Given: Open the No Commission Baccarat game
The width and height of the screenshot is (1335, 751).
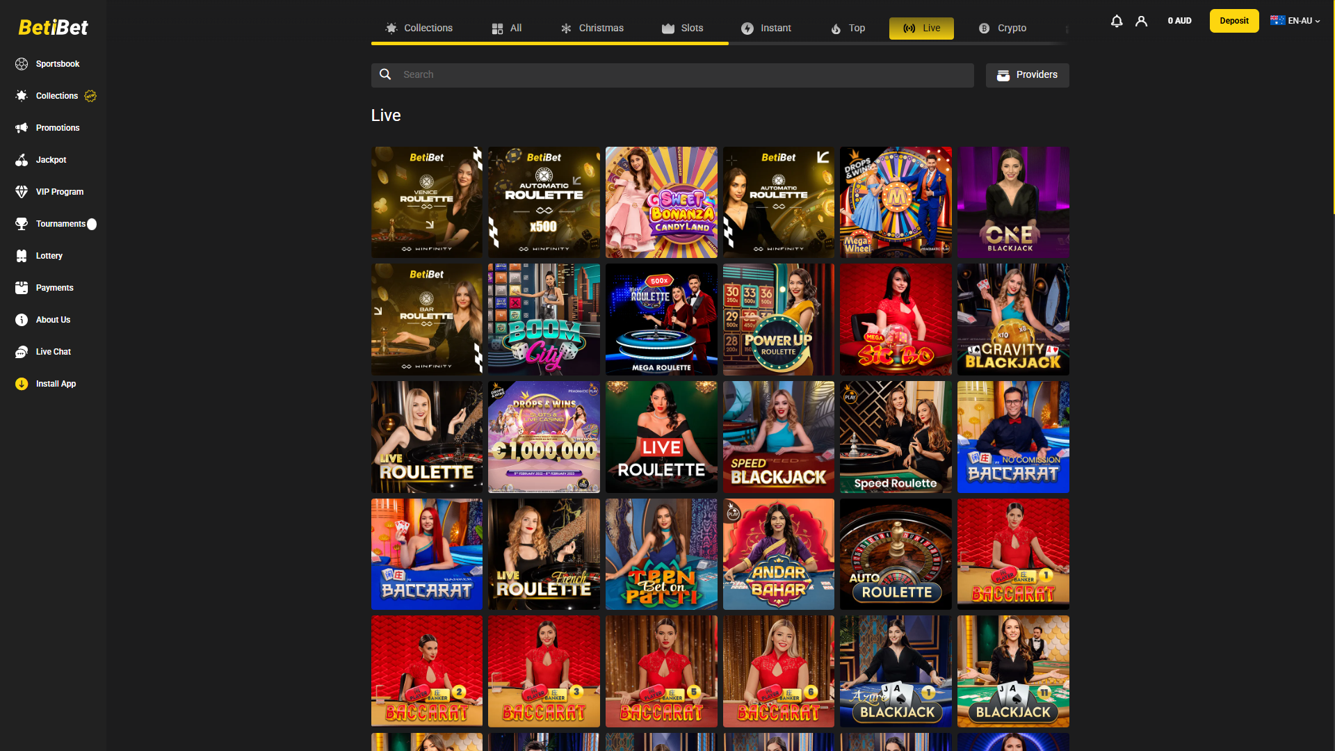Looking at the screenshot, I should pyautogui.click(x=1013, y=437).
